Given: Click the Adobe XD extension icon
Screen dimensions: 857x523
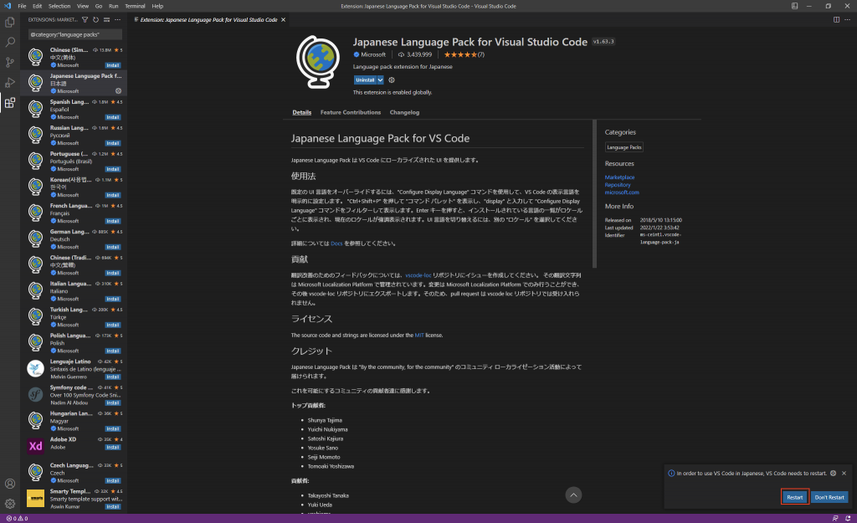Looking at the screenshot, I should tap(35, 446).
